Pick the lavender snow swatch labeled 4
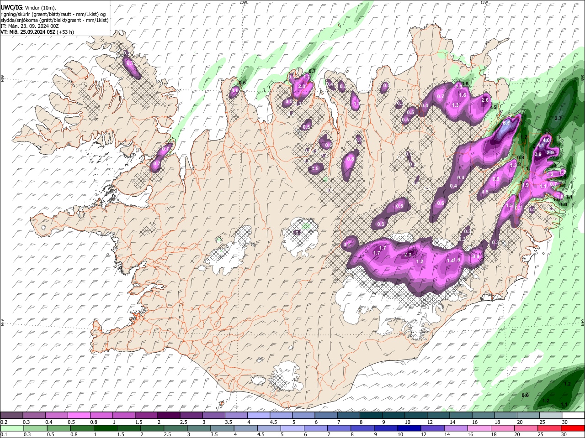 tap(259, 415)
